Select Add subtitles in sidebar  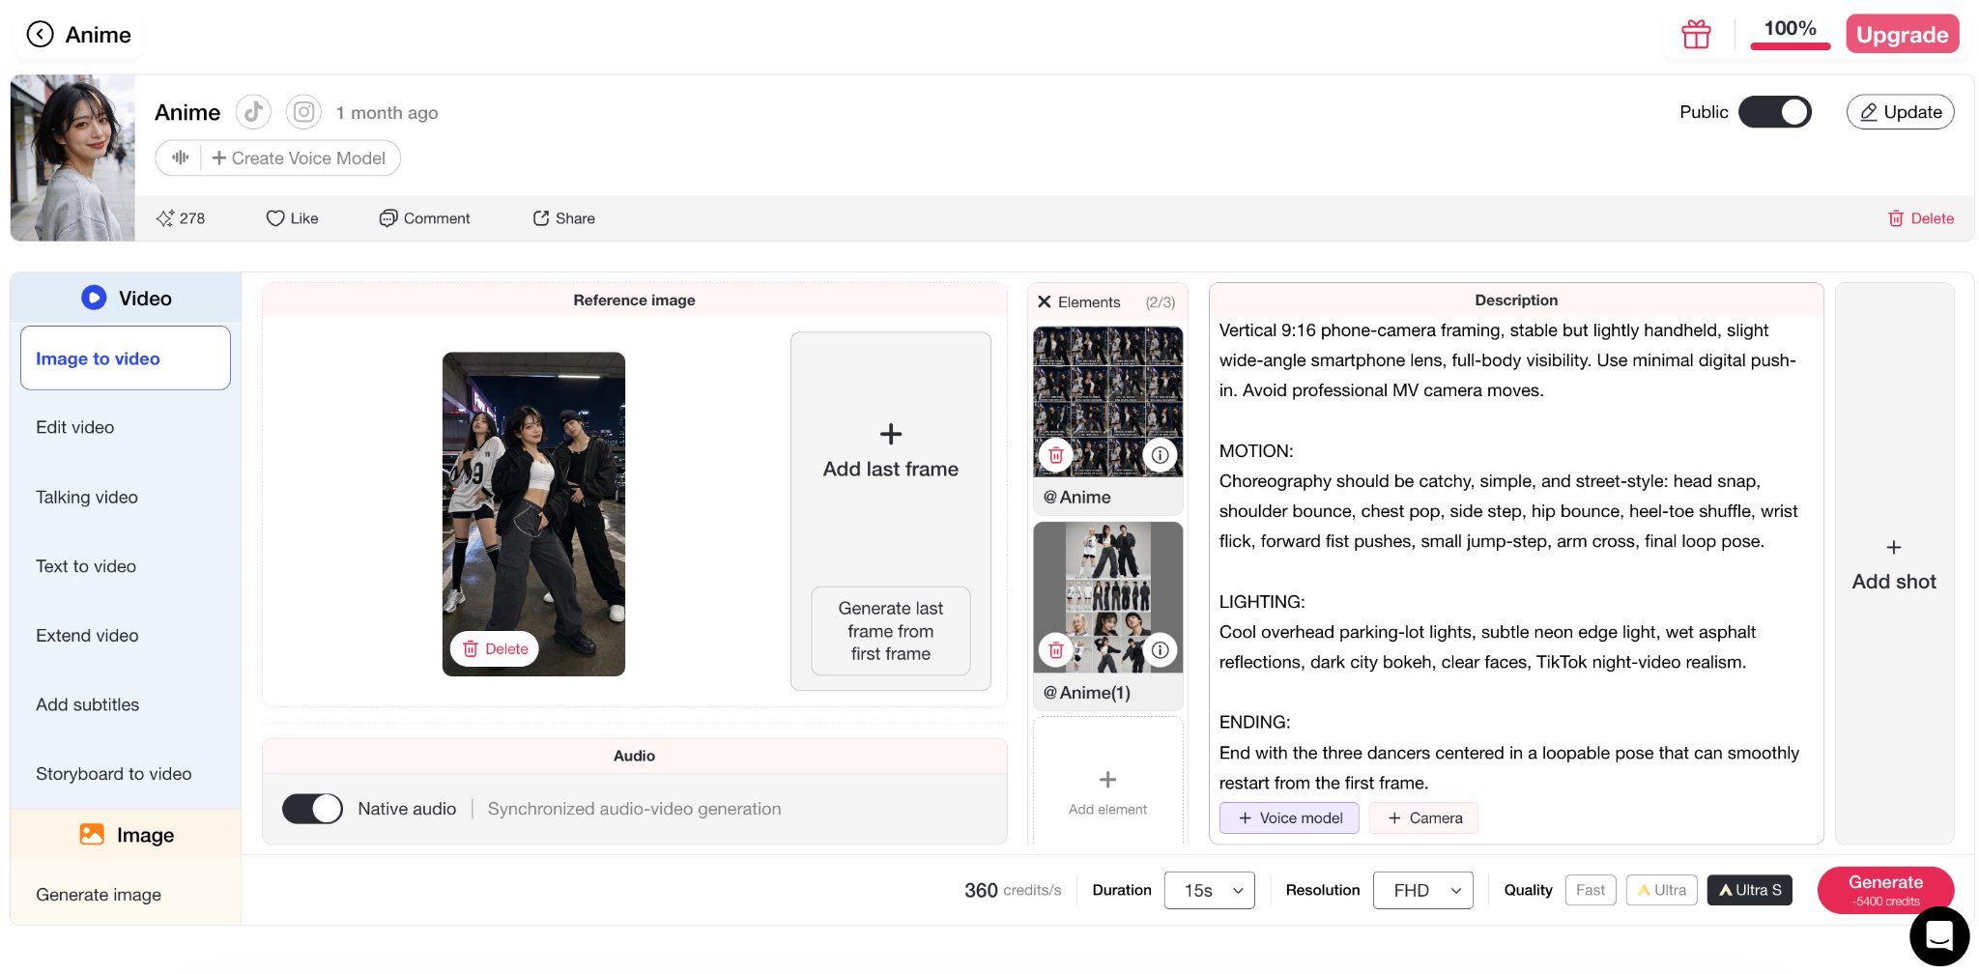pos(88,704)
